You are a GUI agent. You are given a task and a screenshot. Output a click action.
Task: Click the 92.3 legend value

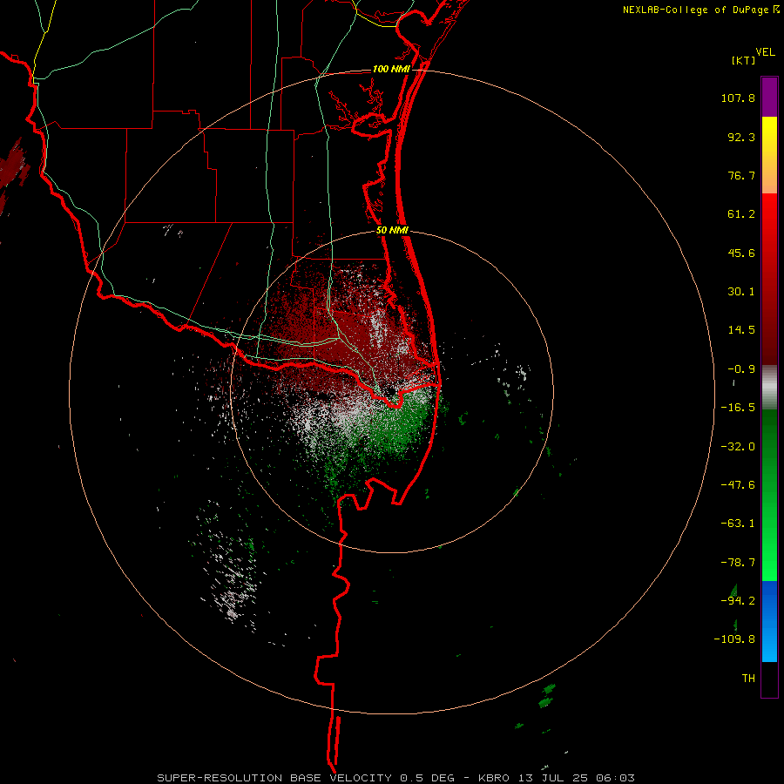click(741, 137)
